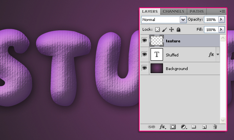This screenshot has height=140, width=234.
Task: Click the Link layers chain icon
Action: (x=151, y=127)
